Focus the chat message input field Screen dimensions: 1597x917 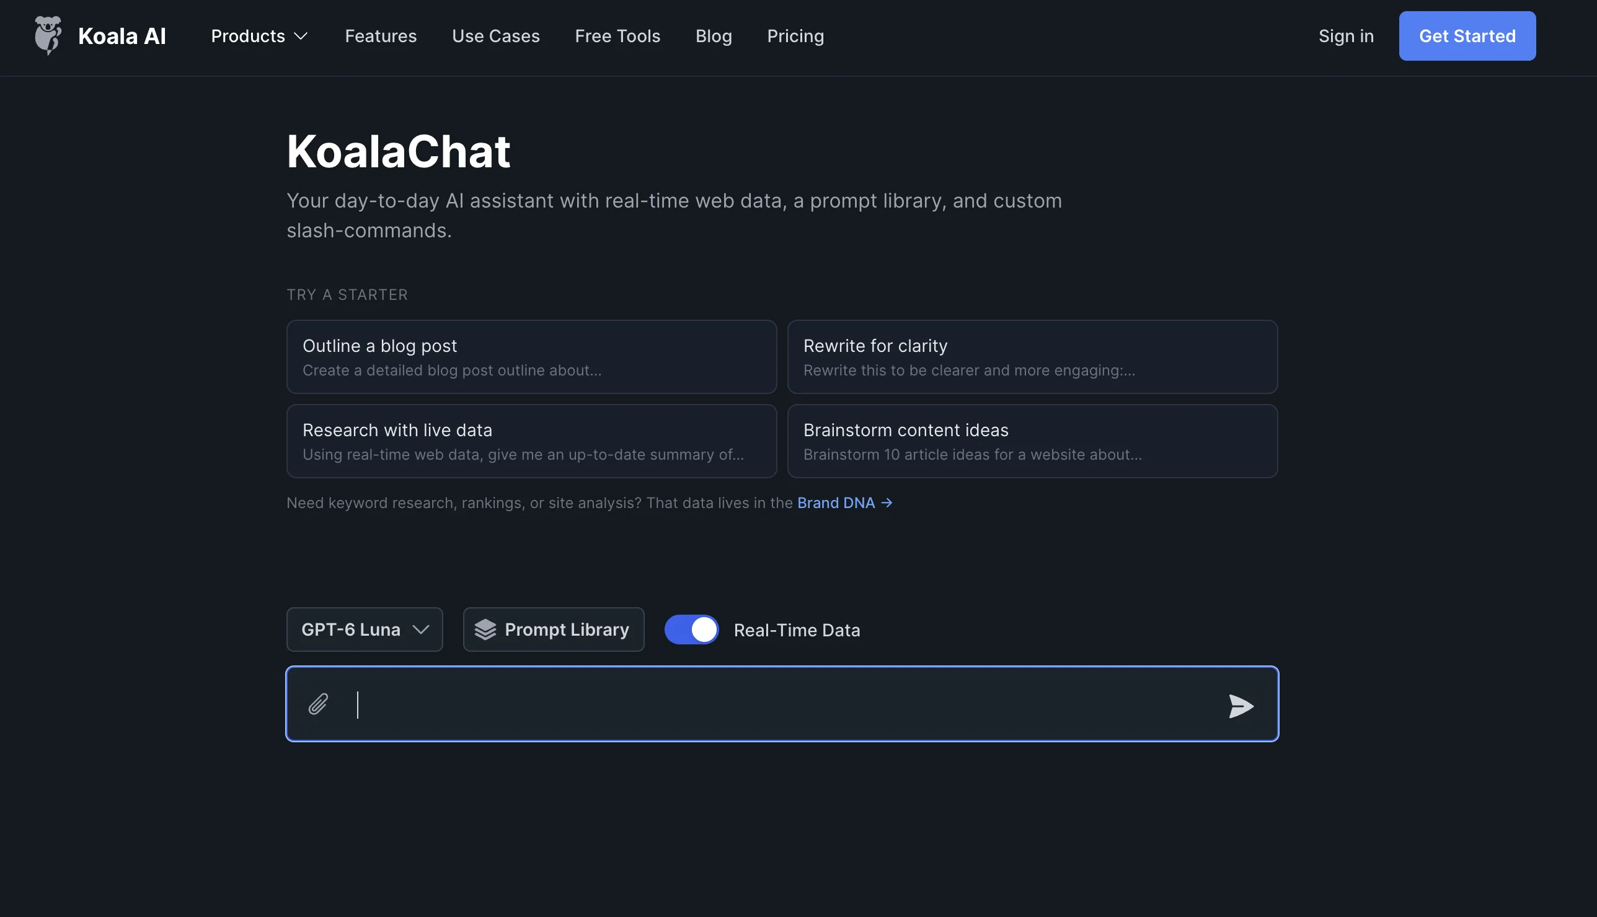click(x=781, y=704)
